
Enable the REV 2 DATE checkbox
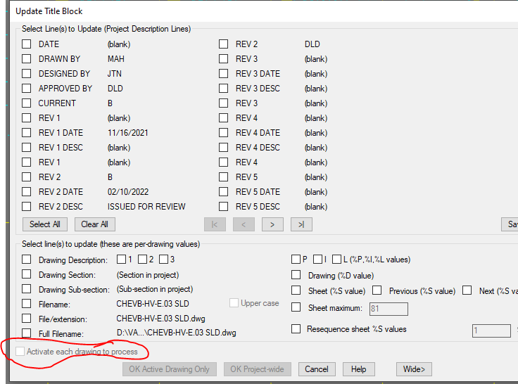click(27, 191)
